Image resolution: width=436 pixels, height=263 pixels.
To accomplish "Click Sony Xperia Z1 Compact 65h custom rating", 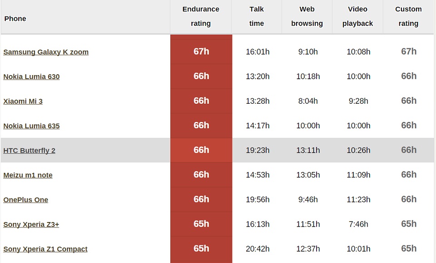I will (x=409, y=248).
